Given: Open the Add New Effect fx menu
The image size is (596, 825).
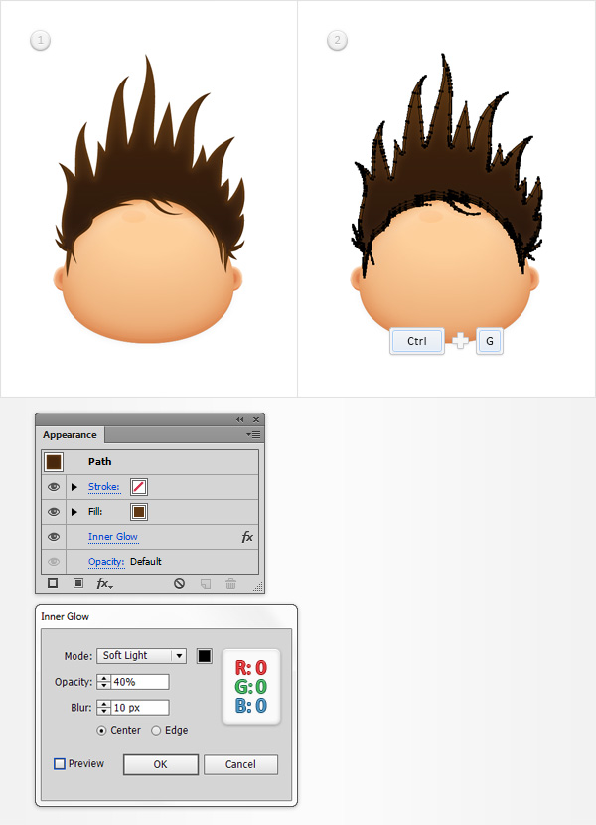Looking at the screenshot, I should [104, 584].
